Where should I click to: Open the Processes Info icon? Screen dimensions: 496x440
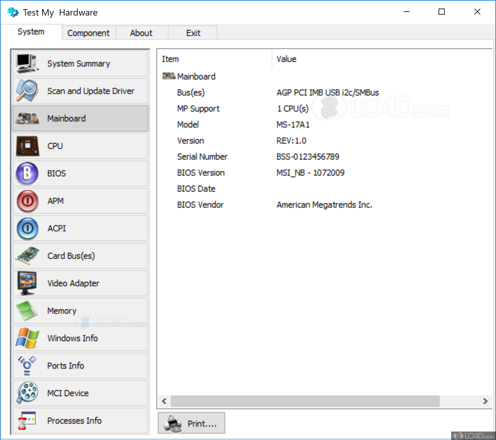tap(27, 420)
